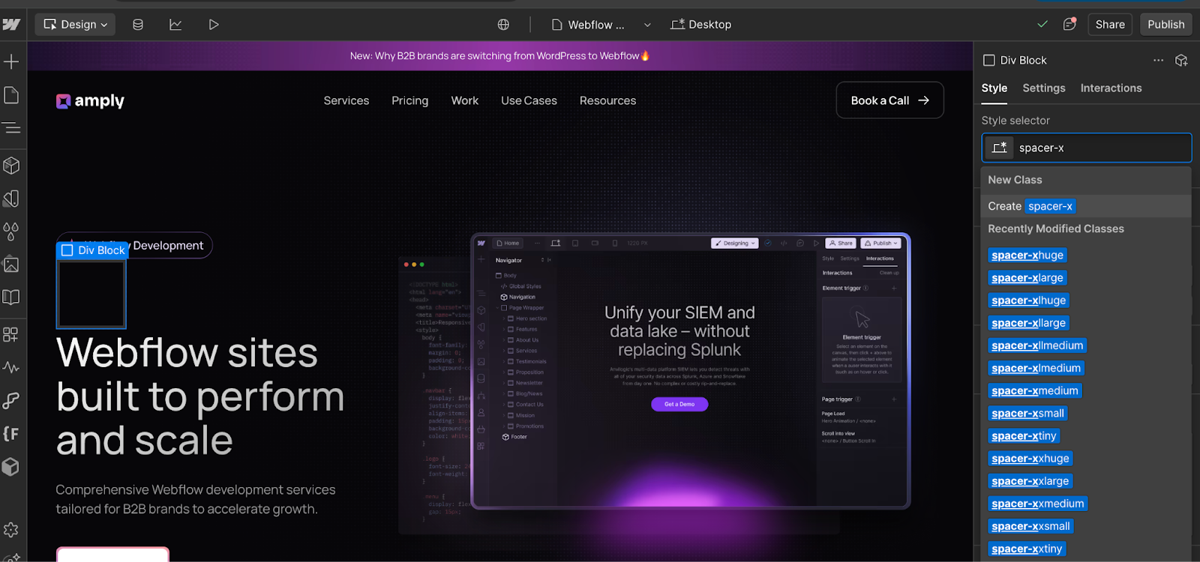
Task: Open the Variables droplets panel
Action: point(11,232)
